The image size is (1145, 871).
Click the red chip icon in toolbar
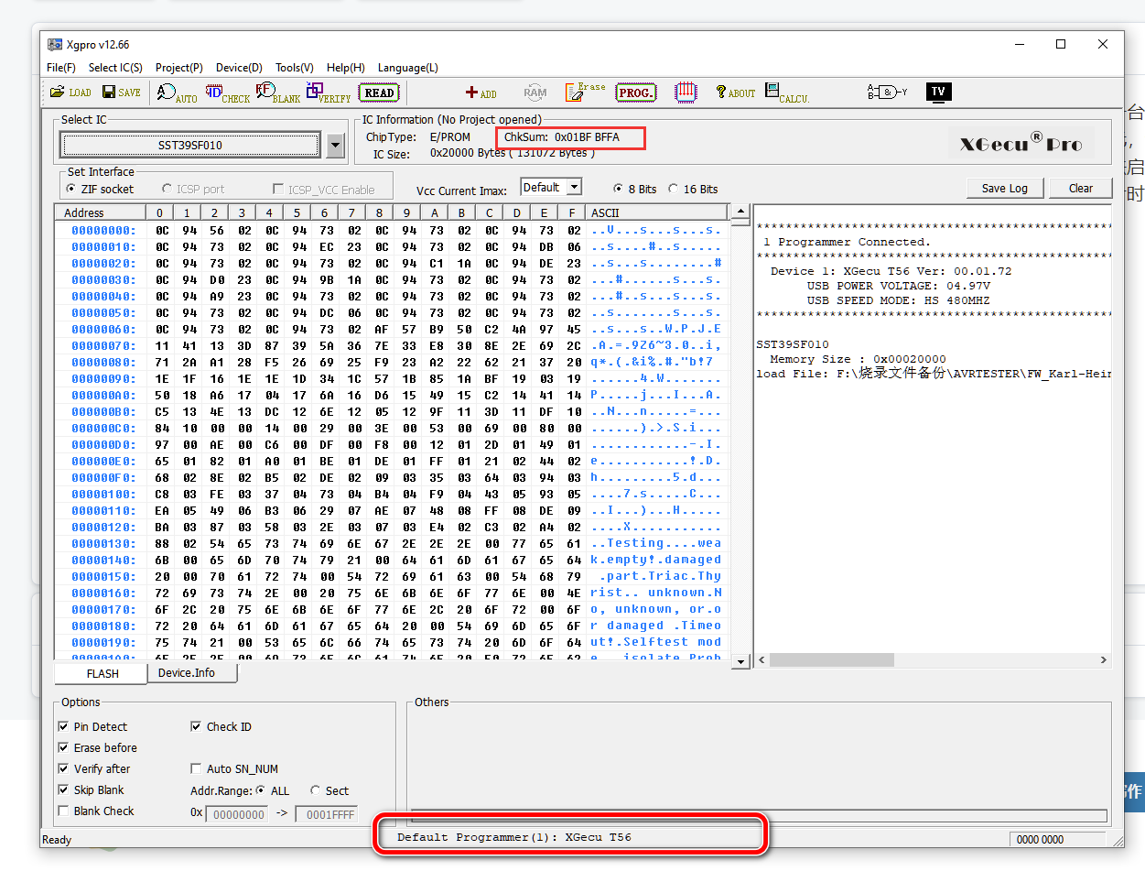[686, 93]
